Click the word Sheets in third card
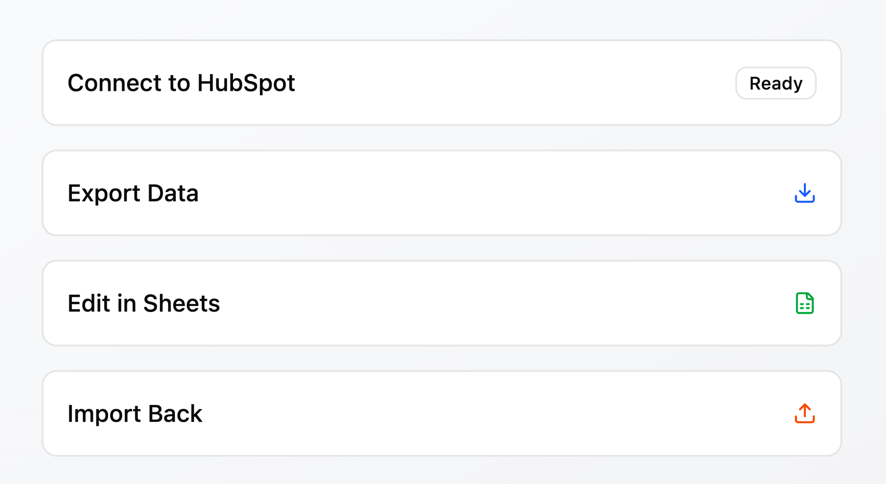This screenshot has height=484, width=886. pyautogui.click(x=181, y=303)
